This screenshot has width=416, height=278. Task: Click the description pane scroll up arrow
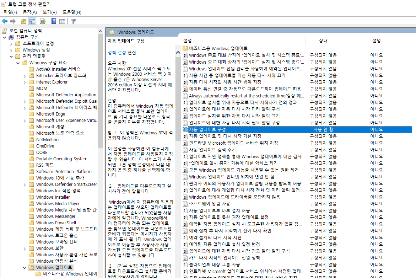tap(178, 53)
